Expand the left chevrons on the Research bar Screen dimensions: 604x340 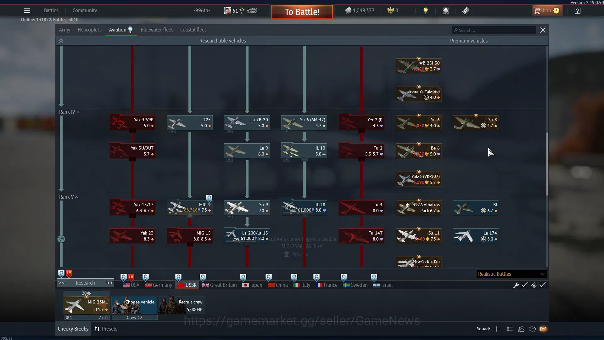tap(62, 283)
